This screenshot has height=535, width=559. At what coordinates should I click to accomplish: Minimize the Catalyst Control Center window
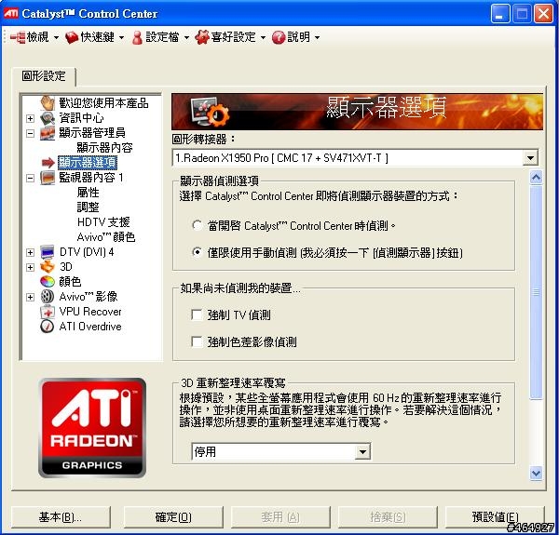pos(499,14)
